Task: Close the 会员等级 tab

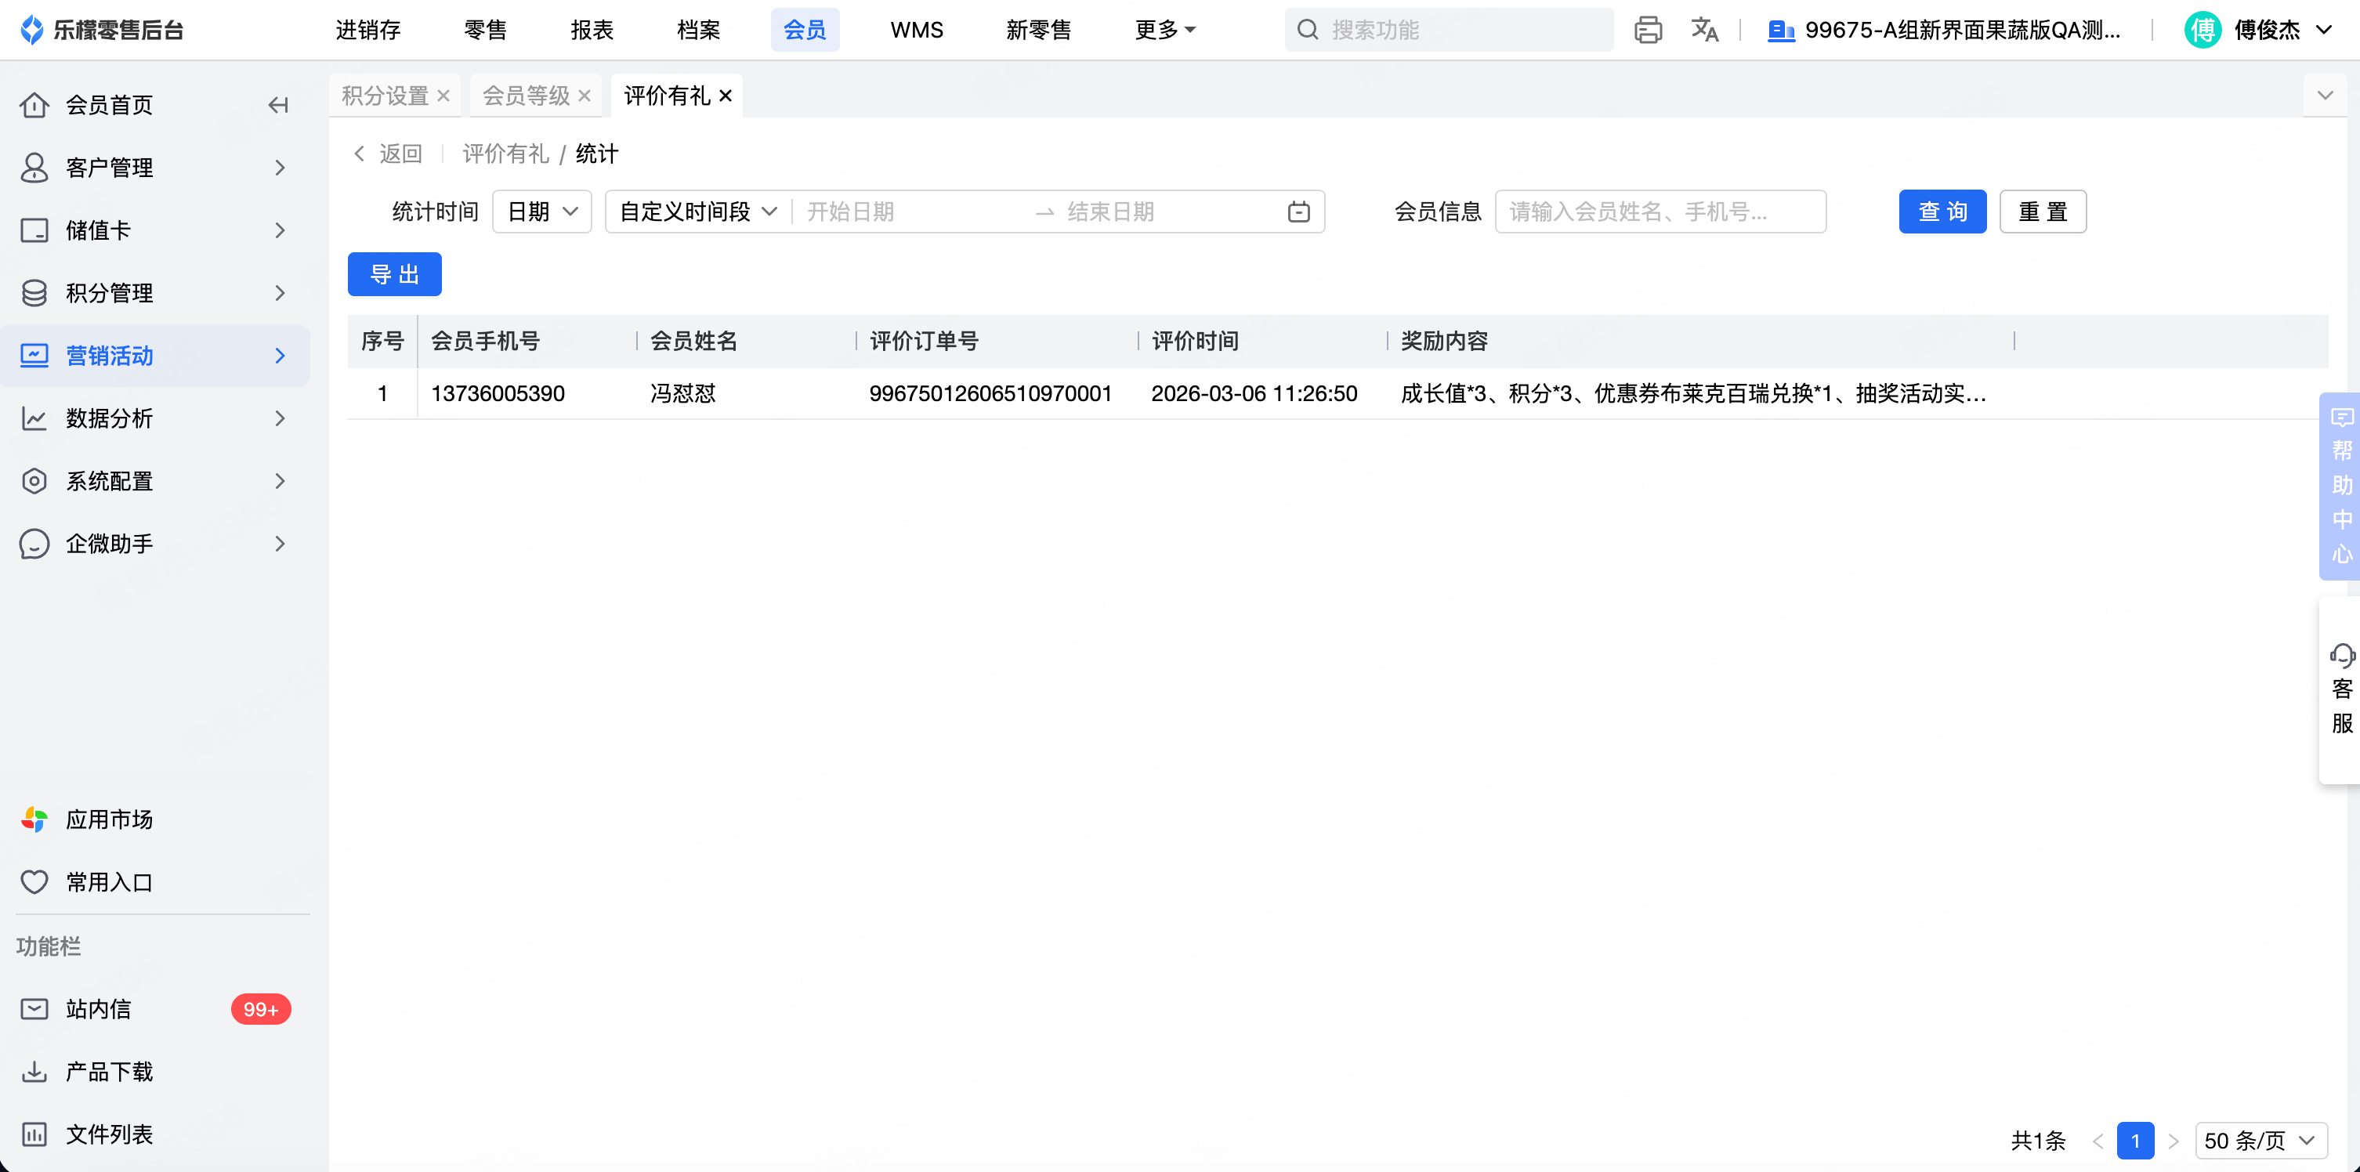Action: [x=585, y=96]
